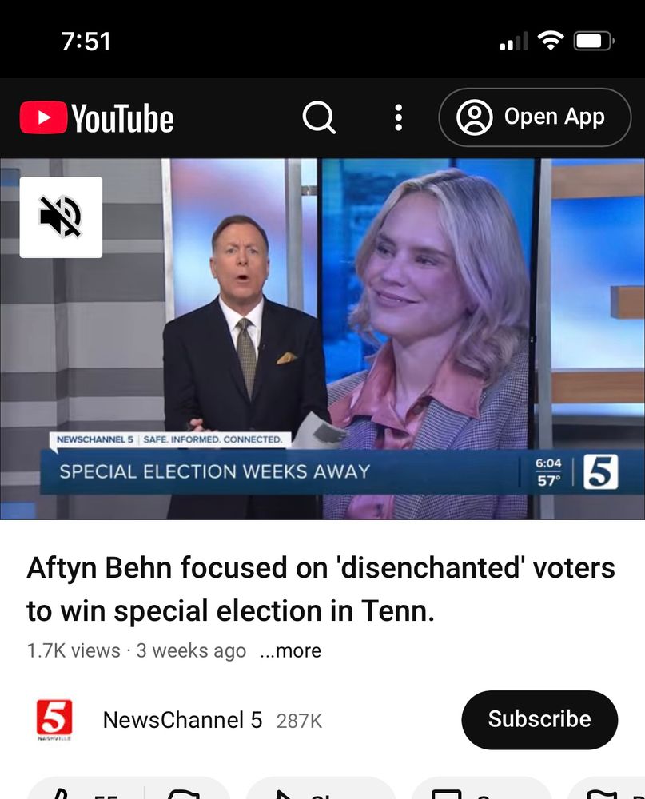Screen dimensions: 645x799
Task: Open the NewsChannel 5 channel avatar
Action: [54, 720]
